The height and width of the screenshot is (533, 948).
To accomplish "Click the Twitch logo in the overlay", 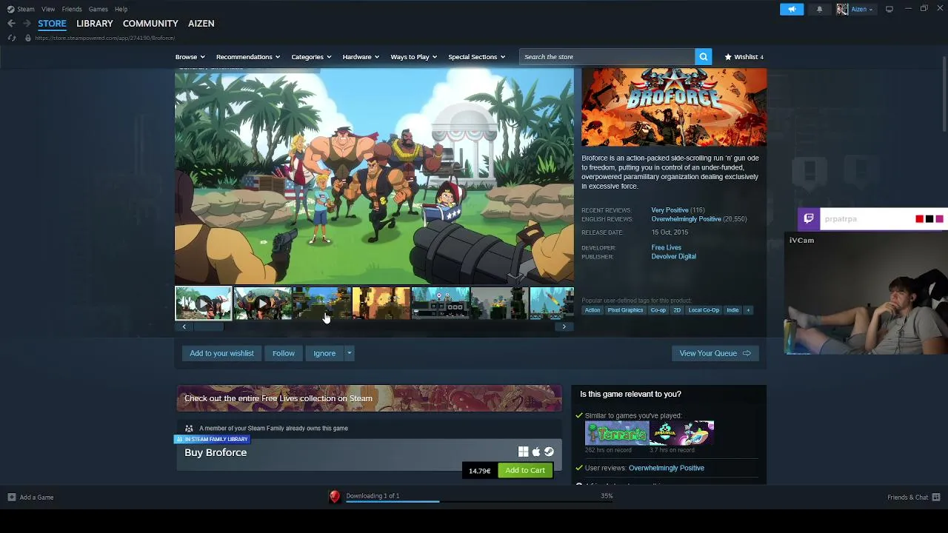I will click(x=809, y=218).
